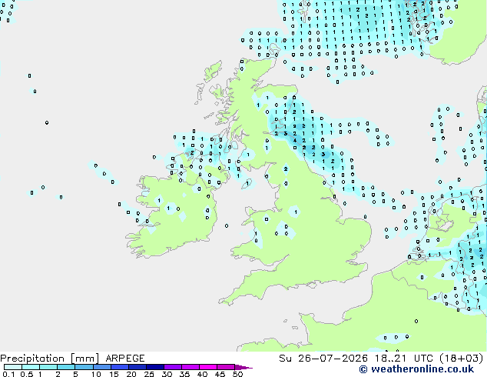Click the '0.5' legend scale label
This screenshot has height=377, width=487.
[26, 374]
